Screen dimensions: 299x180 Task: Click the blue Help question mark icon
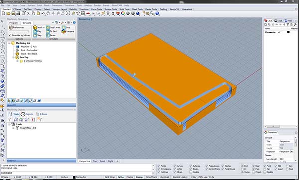point(157,13)
